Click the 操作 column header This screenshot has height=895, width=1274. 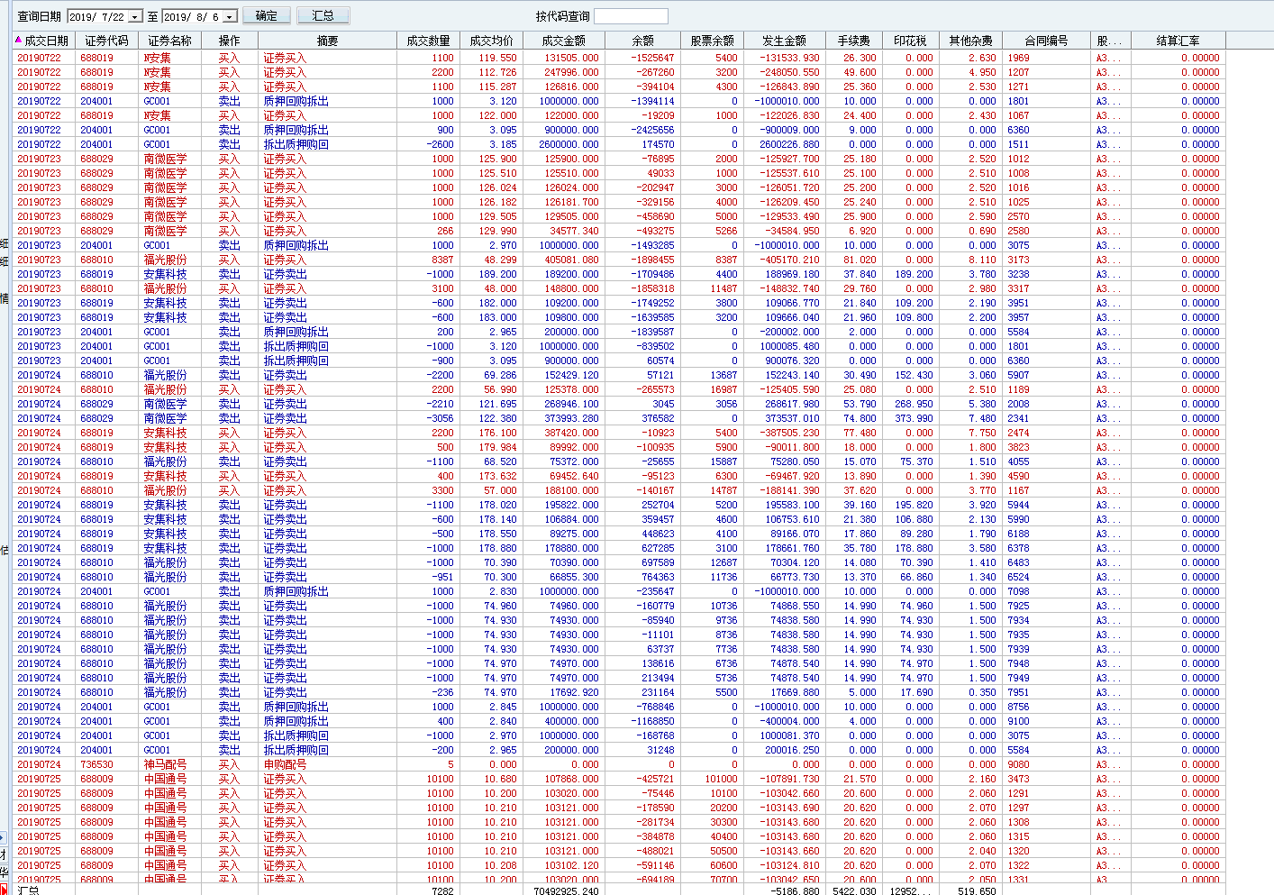point(230,41)
